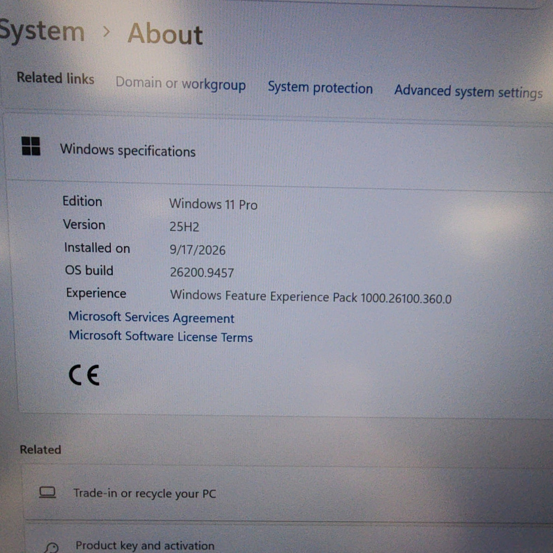This screenshot has width=553, height=553.
Task: Click the Installed on label
Action: 97,248
